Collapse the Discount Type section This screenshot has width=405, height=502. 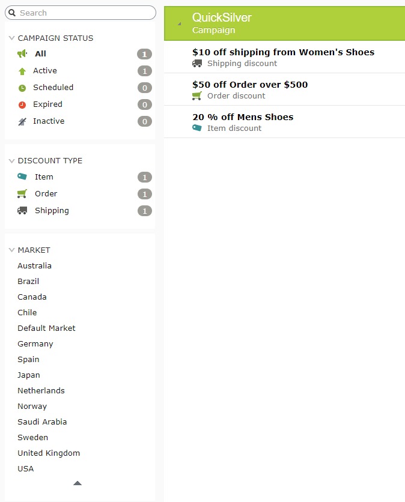(11, 160)
